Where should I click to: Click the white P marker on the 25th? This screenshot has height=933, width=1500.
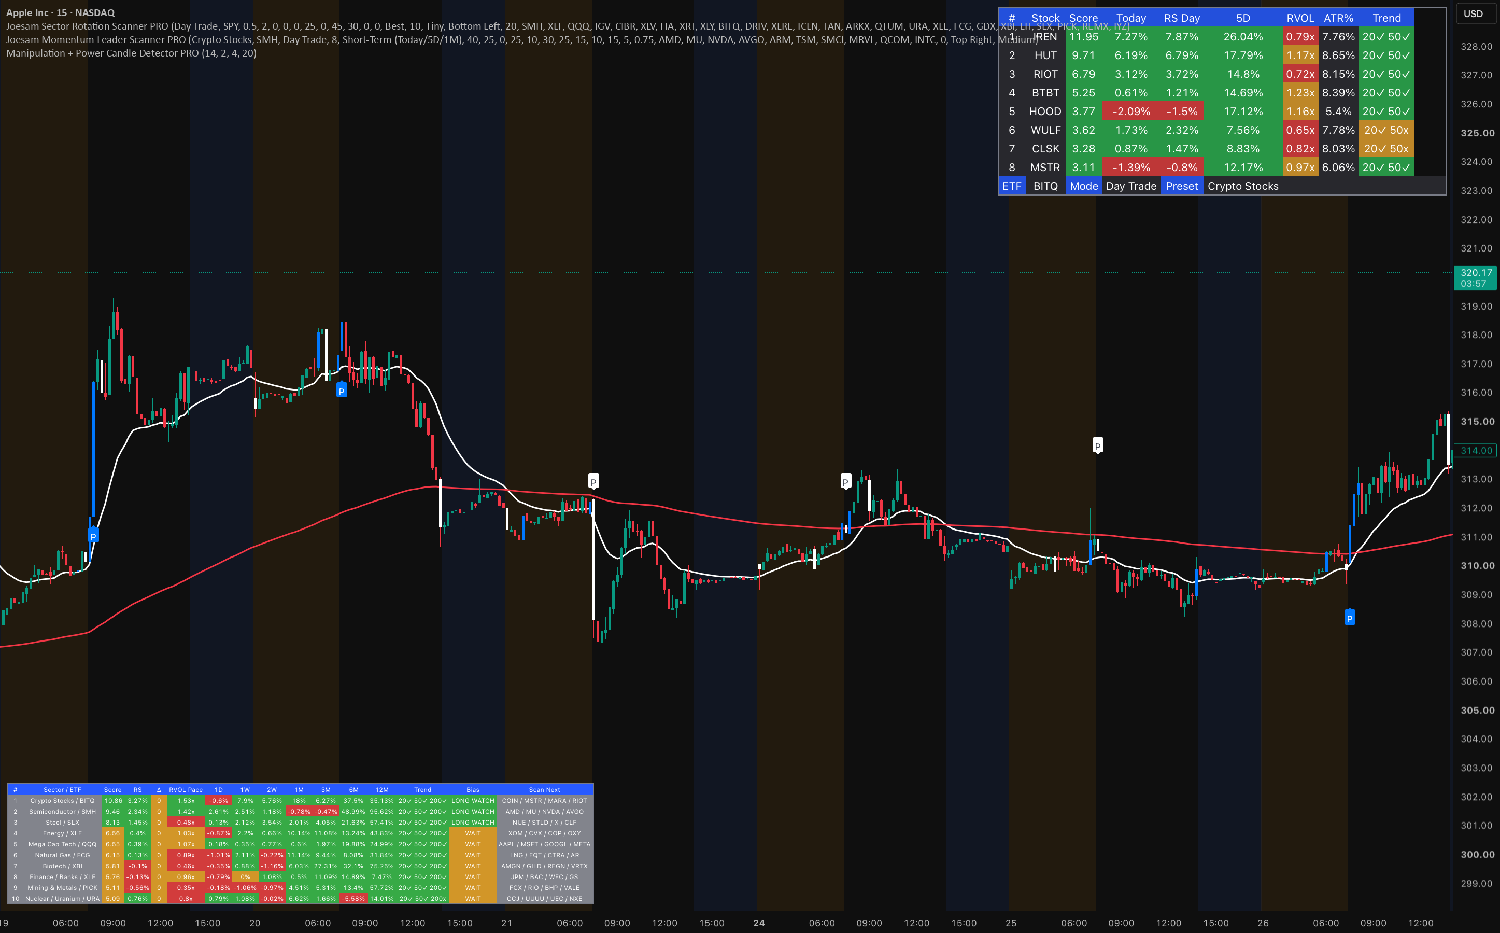[x=1097, y=445]
